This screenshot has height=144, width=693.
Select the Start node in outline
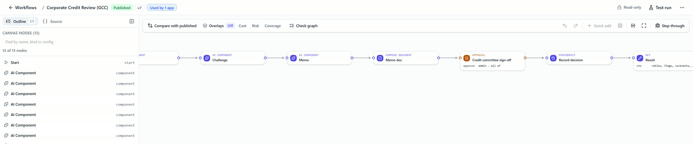pos(69,63)
